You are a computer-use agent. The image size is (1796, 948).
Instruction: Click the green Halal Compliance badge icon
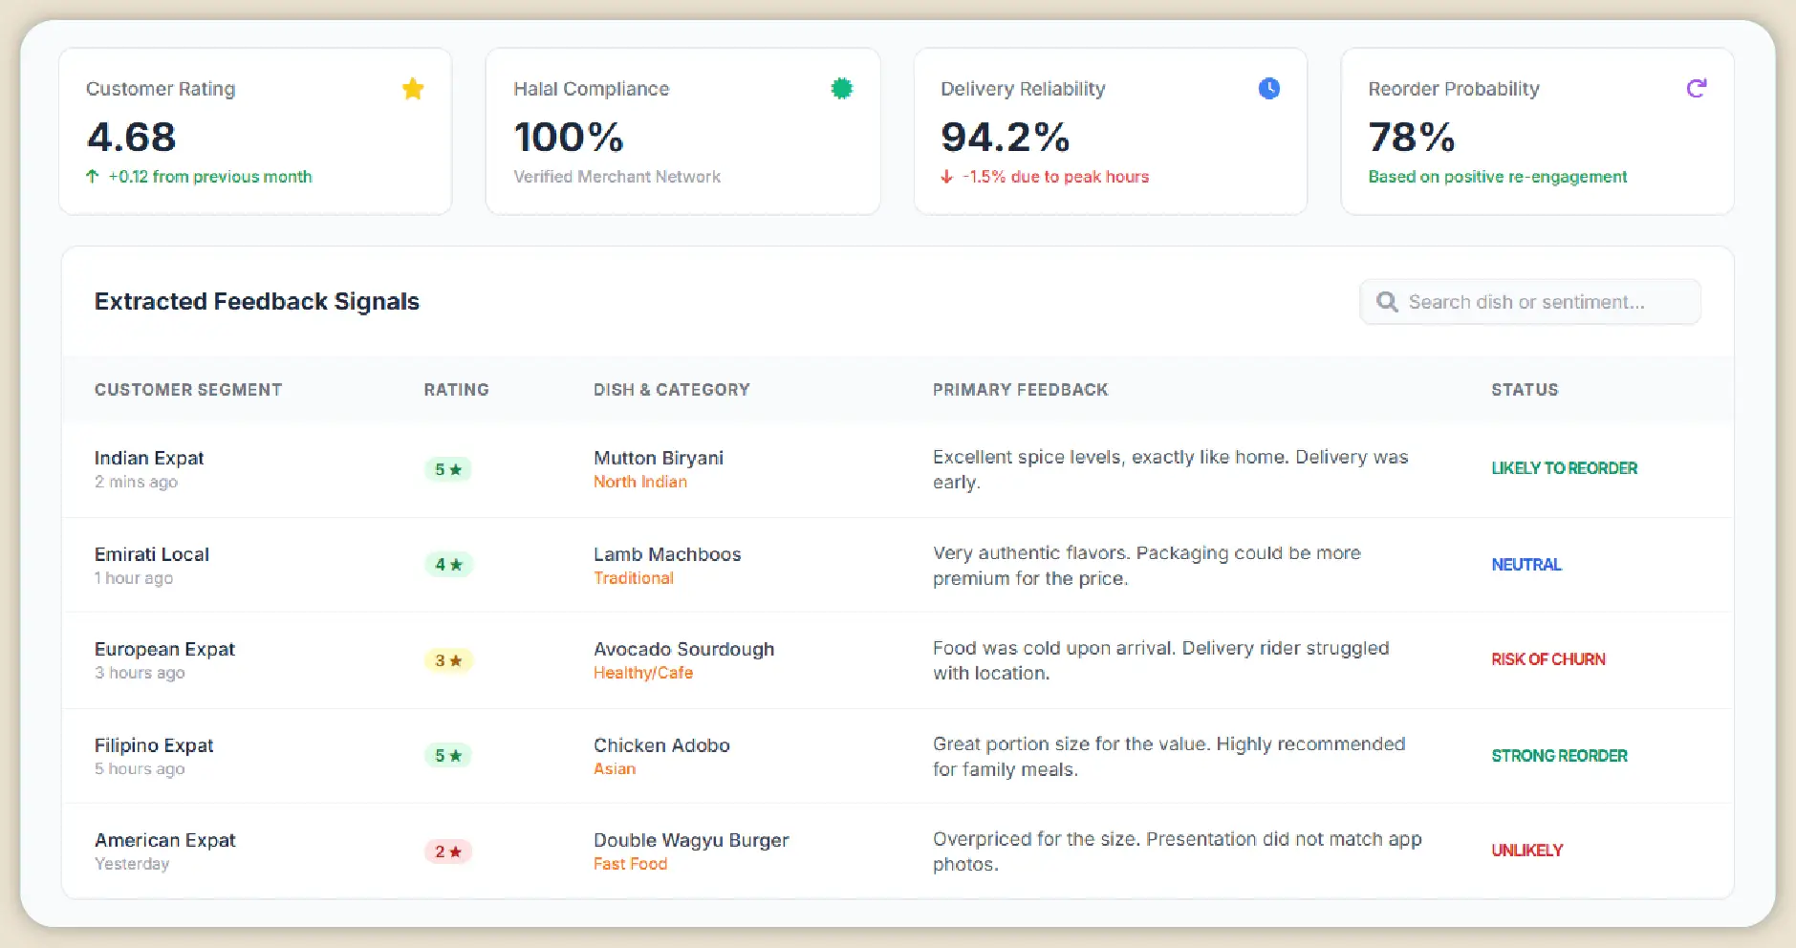point(841,89)
